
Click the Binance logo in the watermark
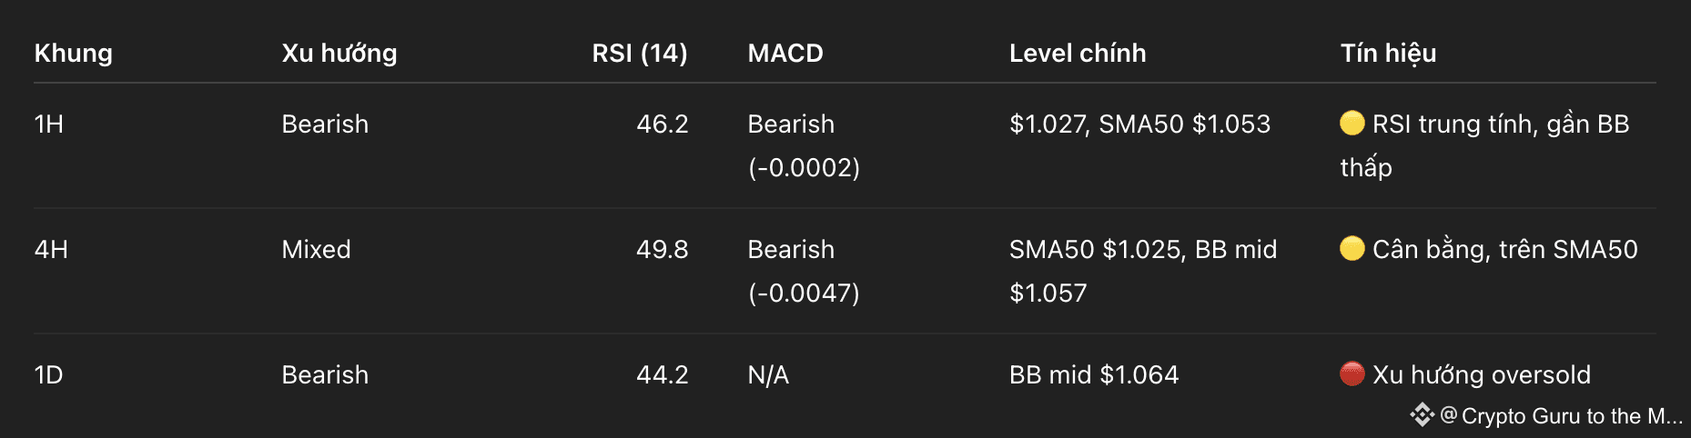pyautogui.click(x=1421, y=416)
